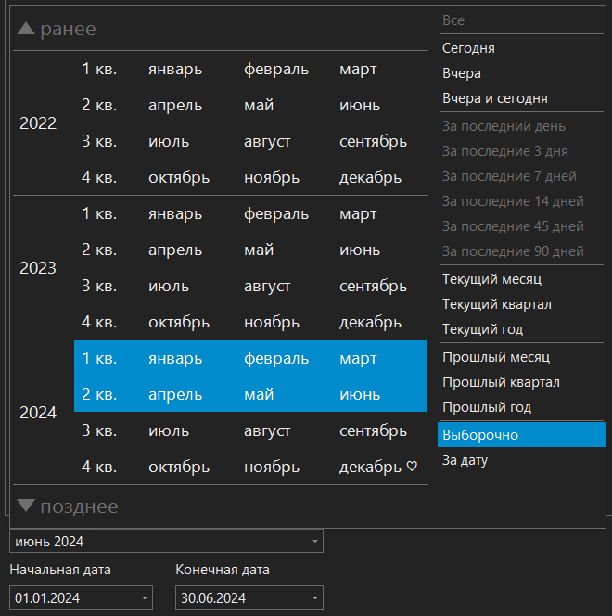This screenshot has height=616, width=612.
Task: Click the end date field 30.06.2024
Action: 241,598
